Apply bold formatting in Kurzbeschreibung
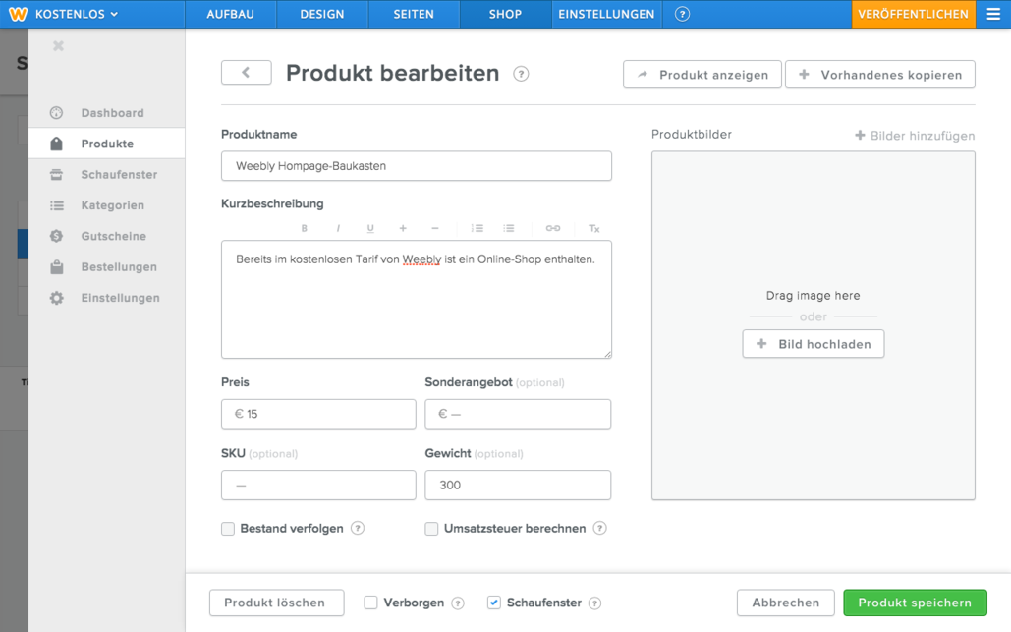This screenshot has height=632, width=1011. tap(305, 228)
